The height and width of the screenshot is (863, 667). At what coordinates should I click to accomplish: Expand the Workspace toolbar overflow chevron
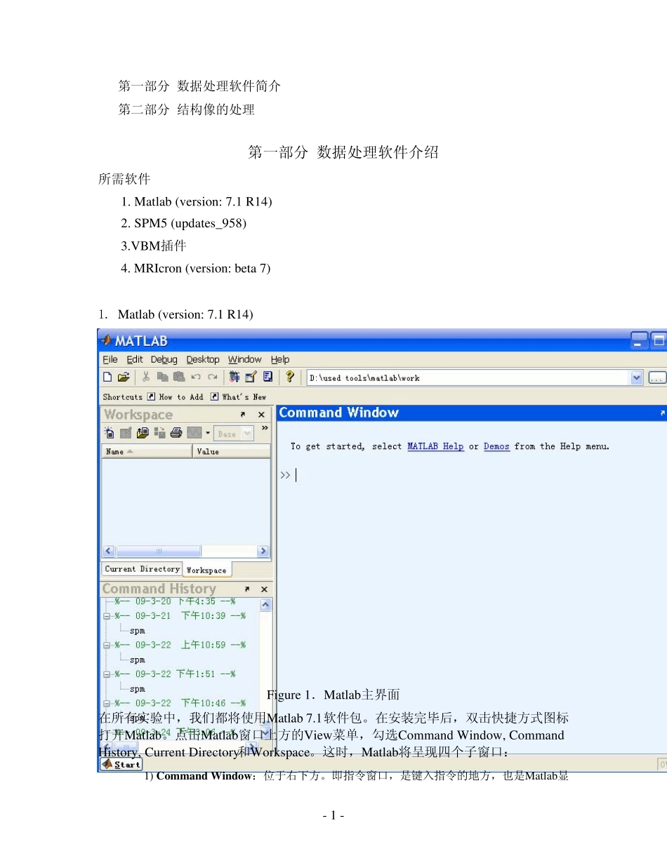coord(265,427)
